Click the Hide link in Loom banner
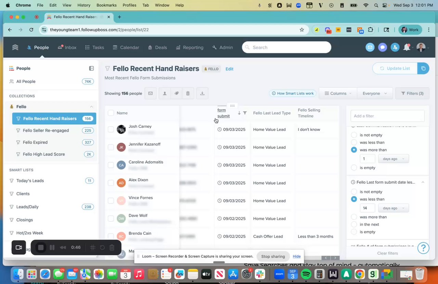 pyautogui.click(x=297, y=256)
